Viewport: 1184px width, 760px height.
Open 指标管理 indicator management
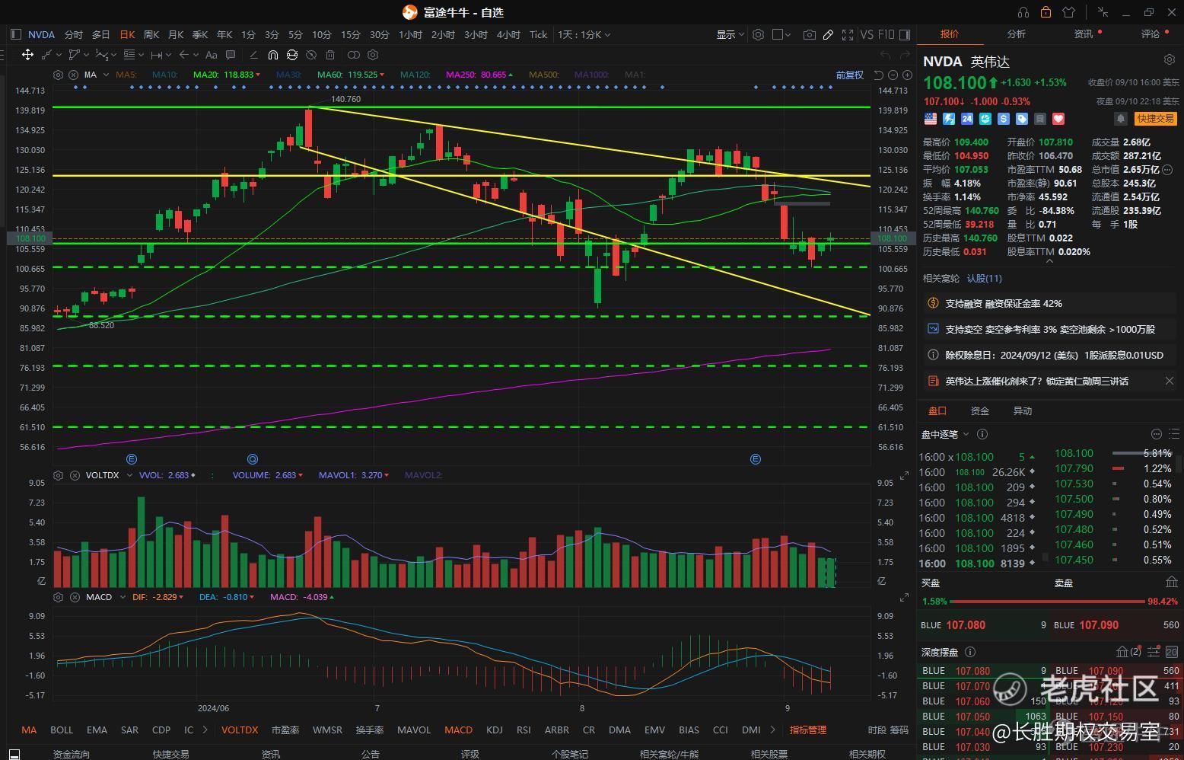[x=808, y=730]
